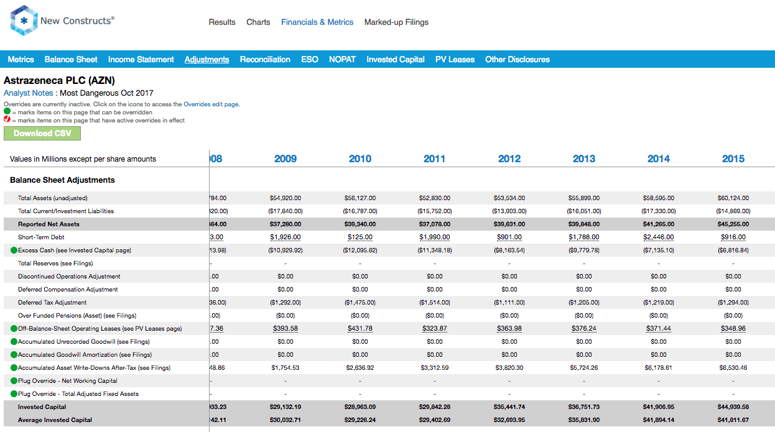The image size is (775, 432).
Task: Click 2015 Invested Capital value $44,939.58
Action: [x=733, y=407]
